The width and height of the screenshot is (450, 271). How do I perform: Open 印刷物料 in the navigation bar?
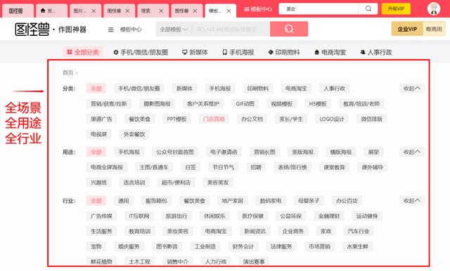[x=284, y=52]
